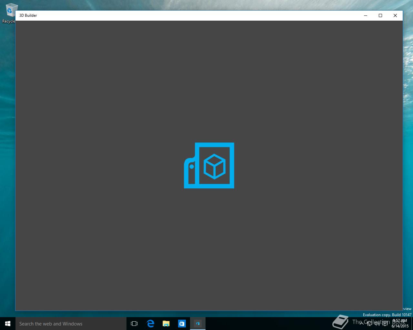This screenshot has width=413, height=330.
Task: Click the Search the web and Windows box
Action: pyautogui.click(x=71, y=324)
